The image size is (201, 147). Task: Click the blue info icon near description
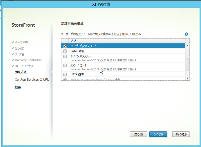[186, 34]
